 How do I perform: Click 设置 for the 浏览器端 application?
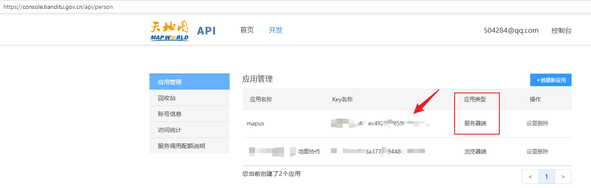pos(532,151)
